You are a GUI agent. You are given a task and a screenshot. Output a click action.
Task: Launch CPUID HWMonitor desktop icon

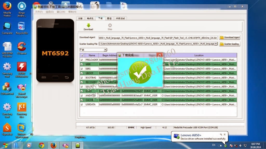(22, 70)
